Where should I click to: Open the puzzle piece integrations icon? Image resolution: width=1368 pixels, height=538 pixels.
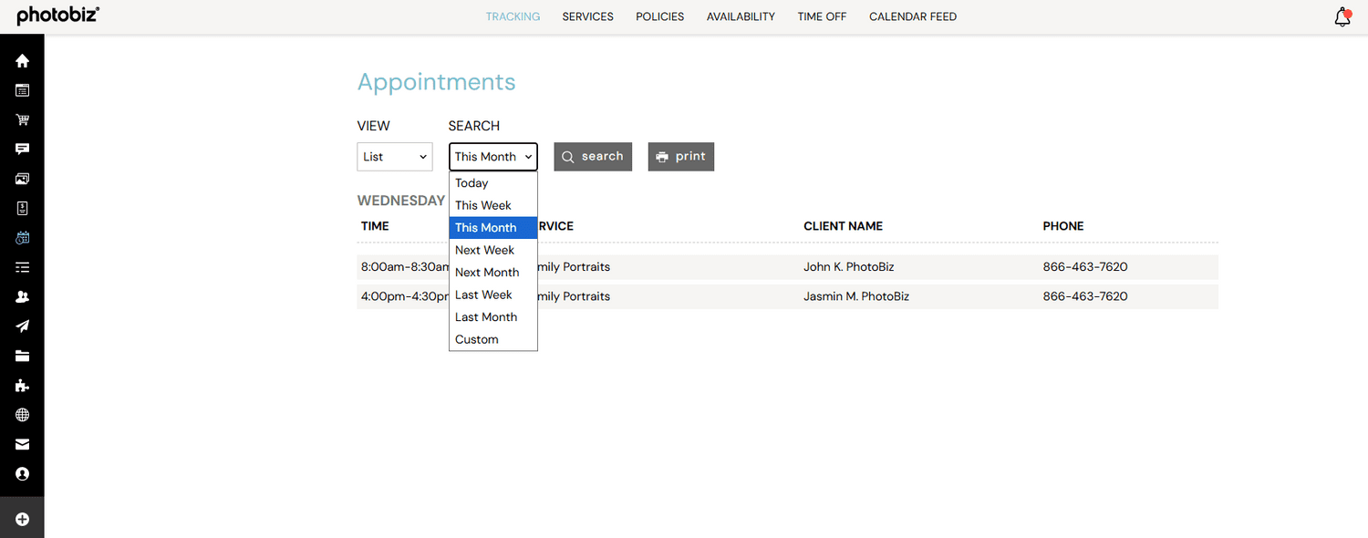pyautogui.click(x=22, y=386)
